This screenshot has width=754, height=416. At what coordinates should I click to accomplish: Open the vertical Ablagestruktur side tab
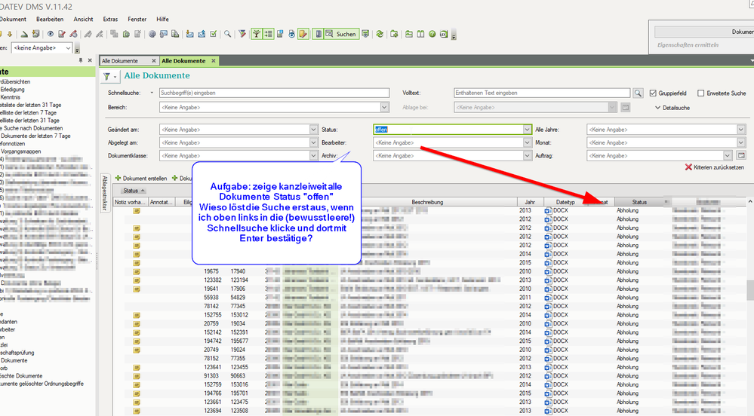pyautogui.click(x=105, y=193)
